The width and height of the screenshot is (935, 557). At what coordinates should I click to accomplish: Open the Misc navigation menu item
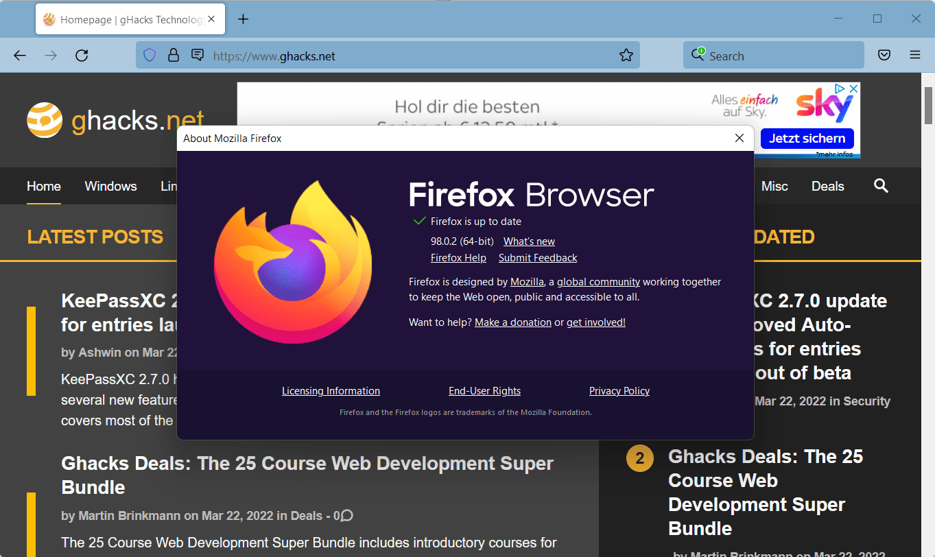774,186
